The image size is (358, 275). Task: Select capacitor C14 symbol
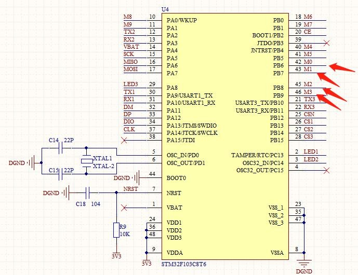pos(61,148)
